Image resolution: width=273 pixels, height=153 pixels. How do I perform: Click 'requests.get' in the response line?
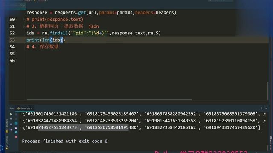click(70, 12)
